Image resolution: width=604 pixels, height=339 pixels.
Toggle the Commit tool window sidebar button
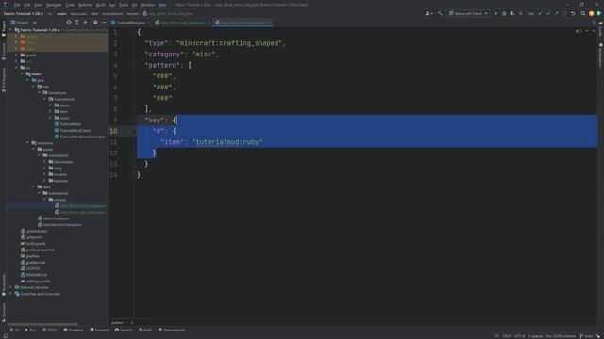[4, 52]
